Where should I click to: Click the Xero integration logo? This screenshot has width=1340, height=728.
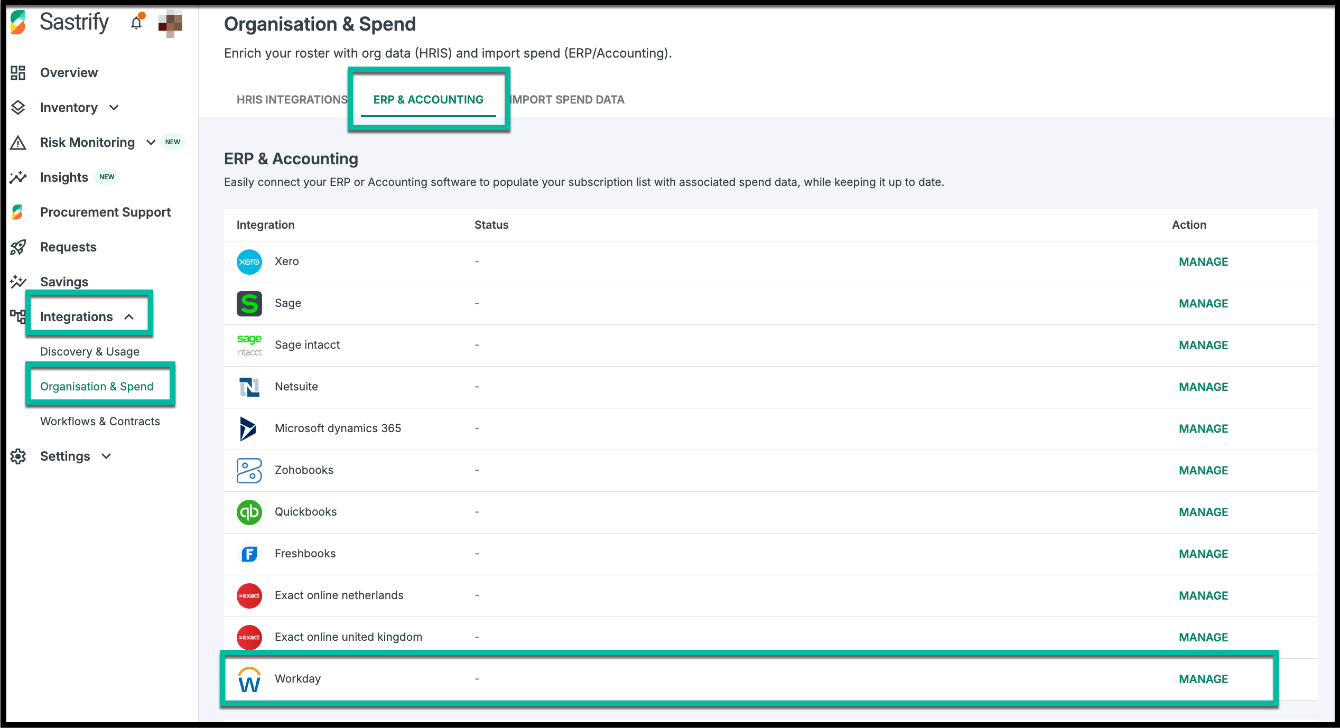coord(249,262)
